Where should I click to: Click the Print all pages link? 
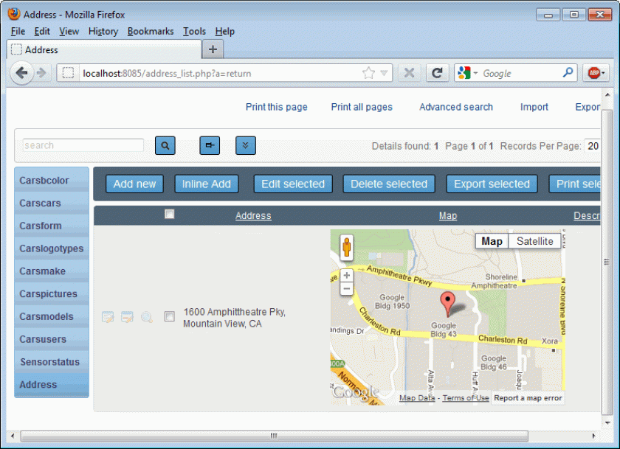tap(362, 107)
